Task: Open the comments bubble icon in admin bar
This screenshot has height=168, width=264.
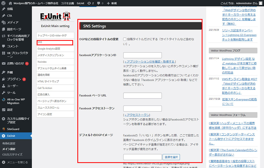Action: [100, 3]
